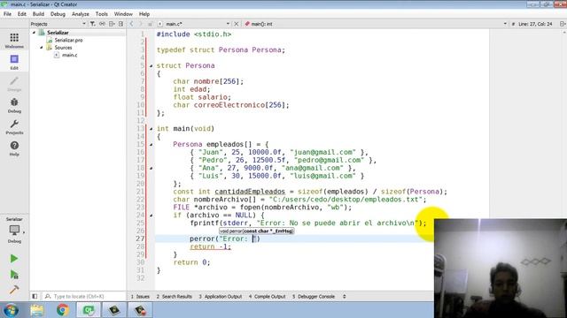Open output panes selector arrows

(x=345, y=297)
